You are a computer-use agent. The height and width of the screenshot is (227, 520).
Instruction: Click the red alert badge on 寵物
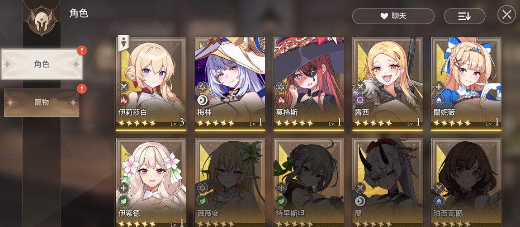tap(81, 89)
